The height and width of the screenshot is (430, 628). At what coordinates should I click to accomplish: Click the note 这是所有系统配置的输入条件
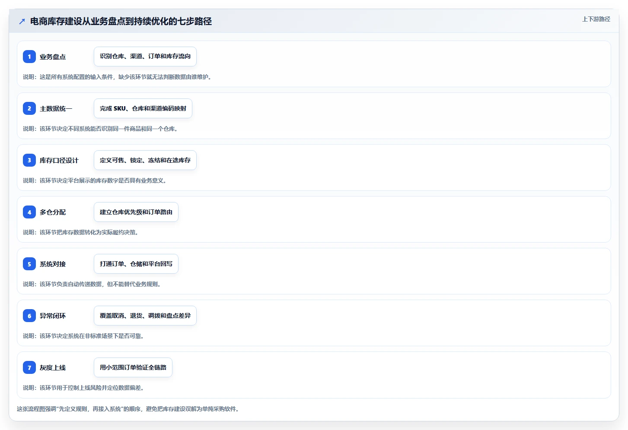(117, 77)
